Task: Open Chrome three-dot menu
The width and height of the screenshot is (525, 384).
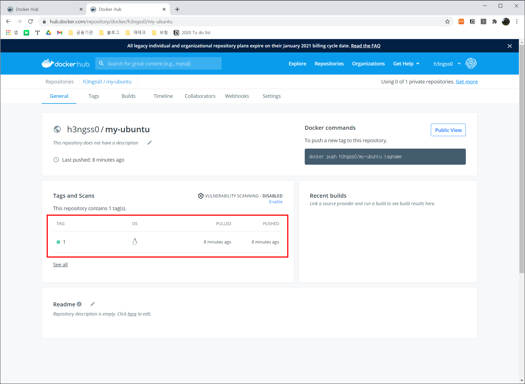Action: (517, 22)
